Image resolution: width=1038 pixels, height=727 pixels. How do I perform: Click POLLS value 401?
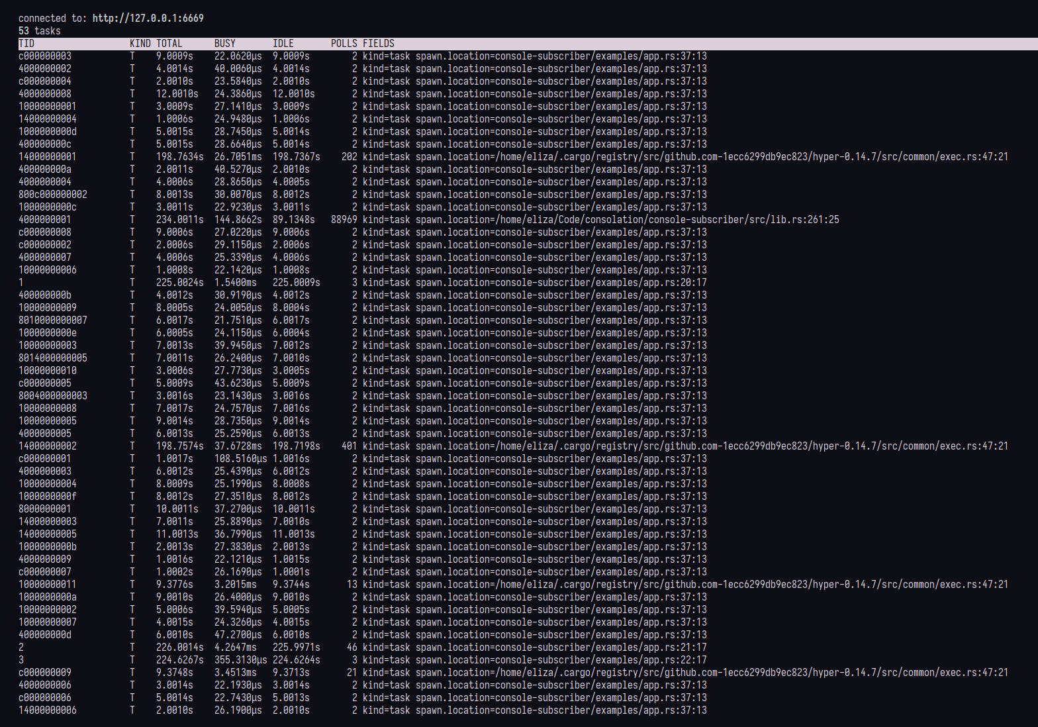pos(350,446)
